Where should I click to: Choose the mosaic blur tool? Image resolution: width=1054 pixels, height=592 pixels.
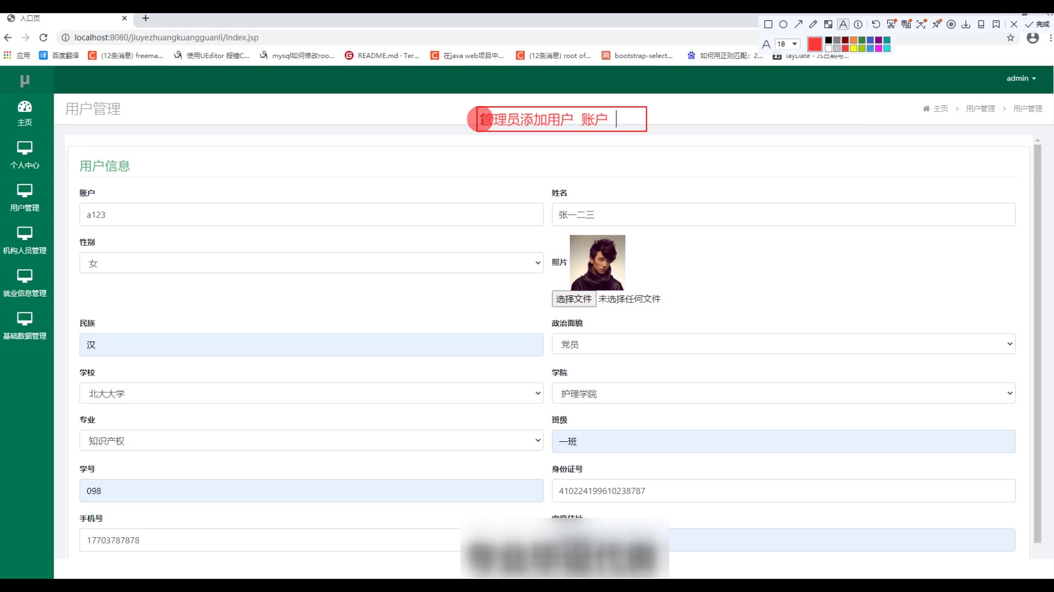click(828, 24)
